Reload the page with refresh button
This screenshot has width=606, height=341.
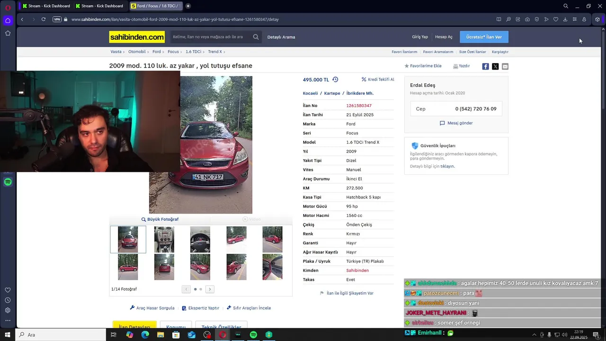pyautogui.click(x=44, y=19)
